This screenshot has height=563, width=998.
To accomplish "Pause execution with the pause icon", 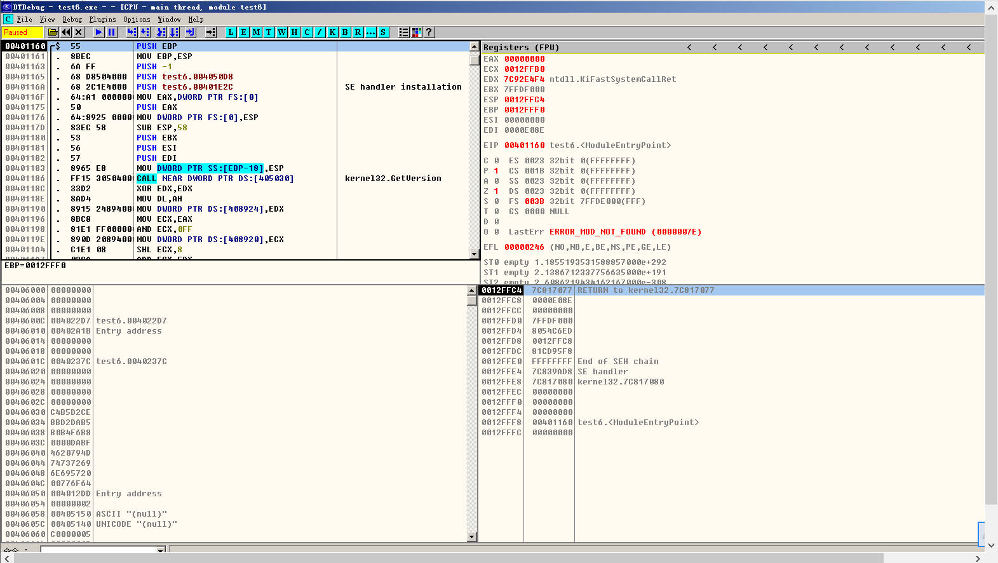I will (x=112, y=32).
